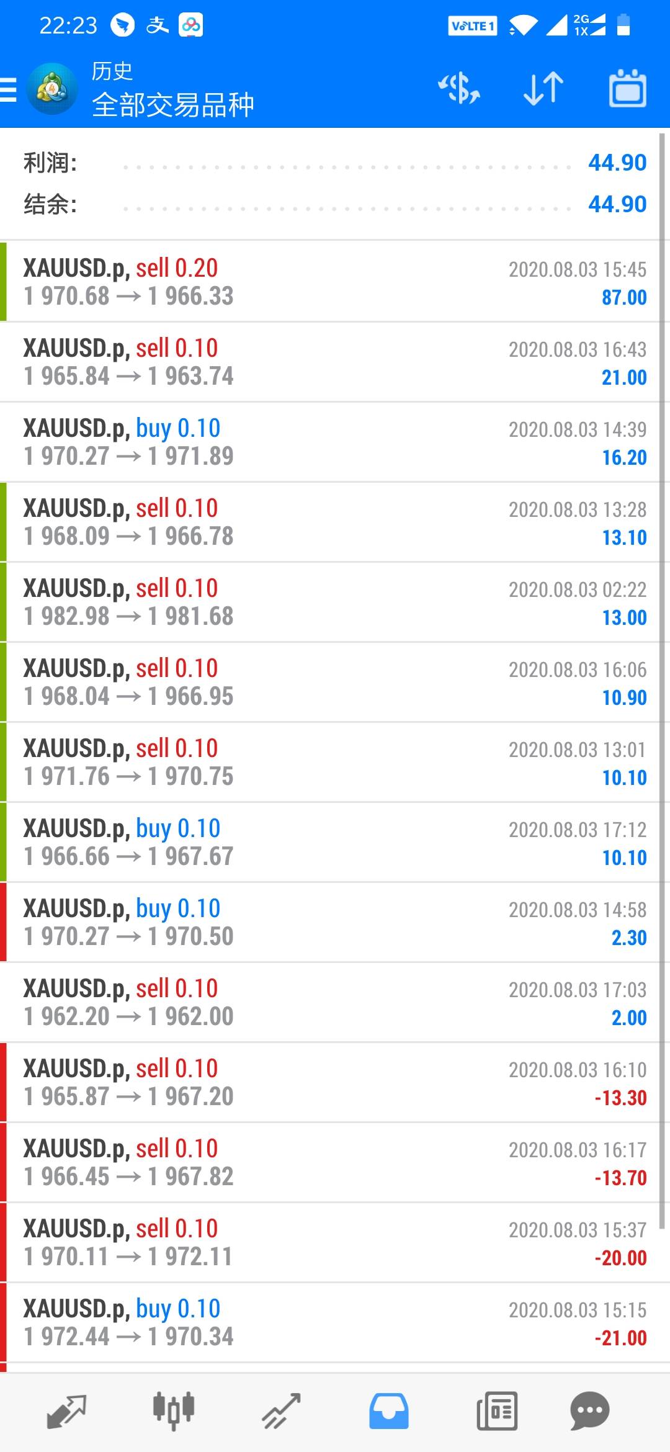
Task: Tap the 结余 balance summary row
Action: [335, 204]
